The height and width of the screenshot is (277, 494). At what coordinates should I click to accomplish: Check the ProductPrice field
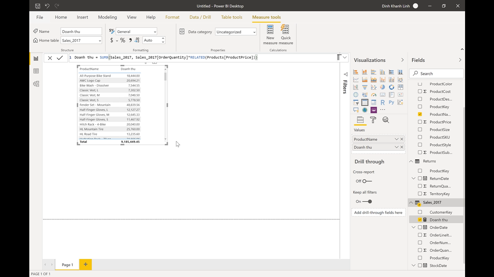point(420,122)
